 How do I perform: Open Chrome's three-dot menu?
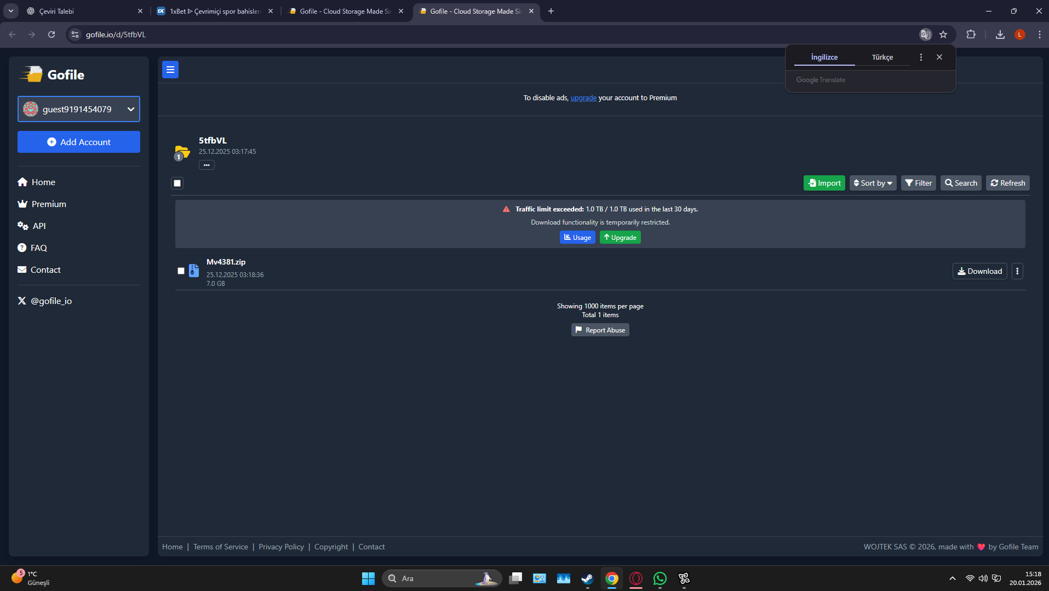[x=1039, y=35]
